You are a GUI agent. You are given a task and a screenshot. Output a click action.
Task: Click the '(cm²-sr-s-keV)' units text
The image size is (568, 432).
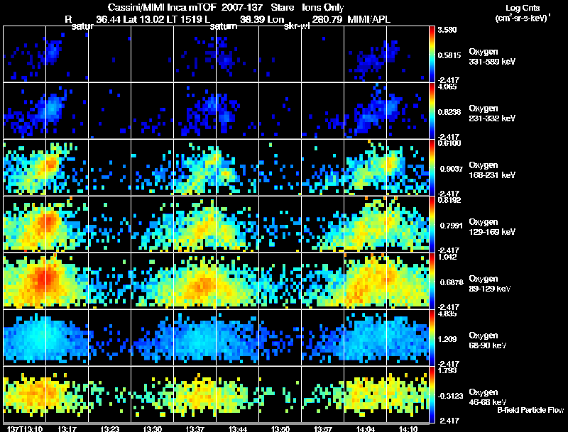coord(523,18)
